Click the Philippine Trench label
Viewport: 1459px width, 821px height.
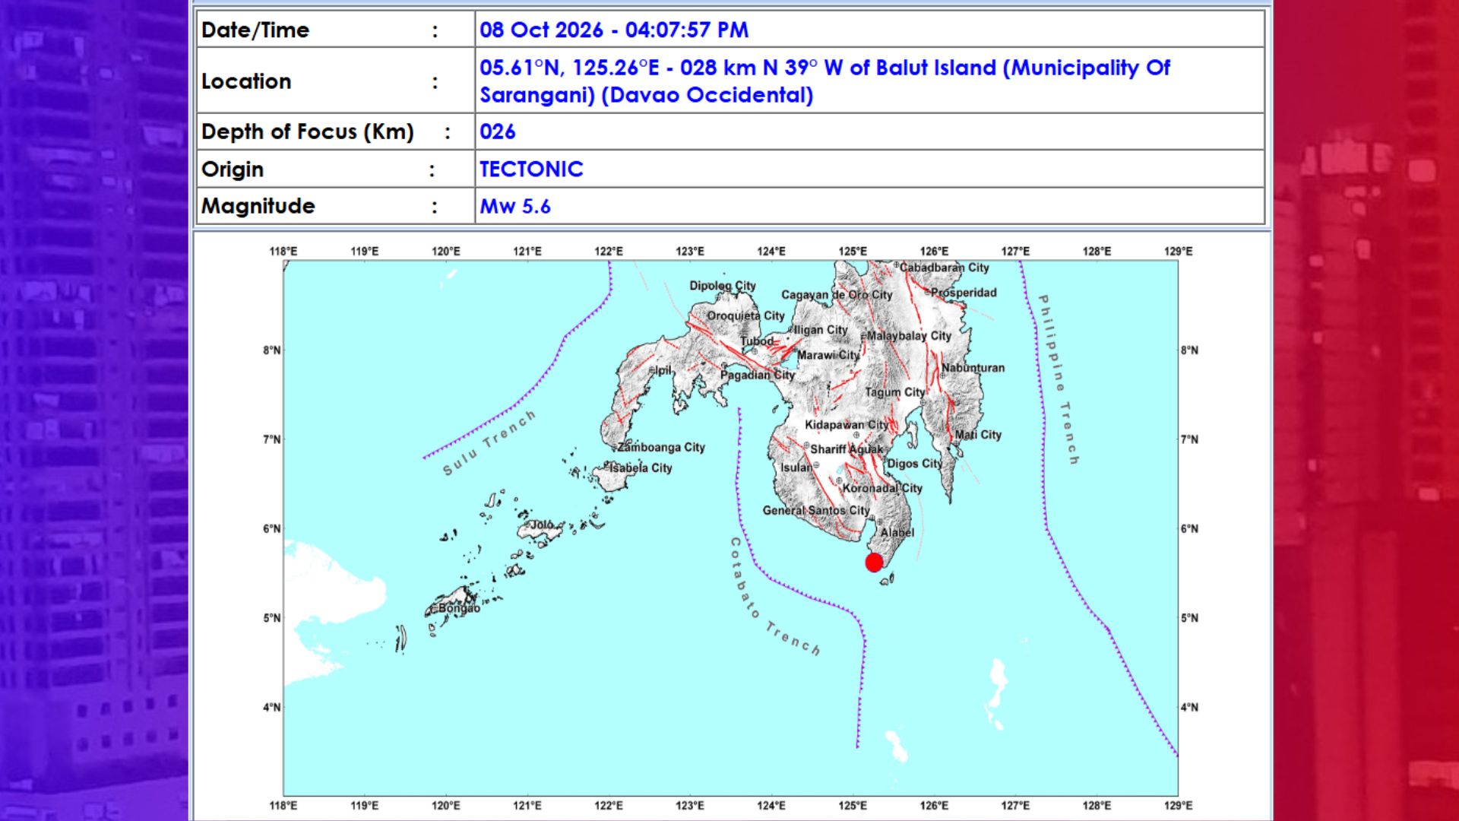tap(1059, 379)
